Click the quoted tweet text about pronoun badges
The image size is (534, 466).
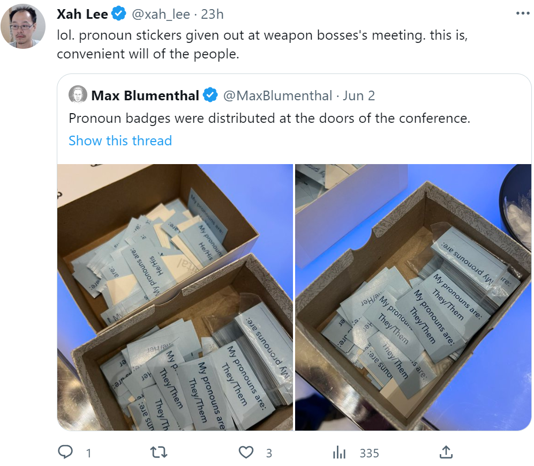pyautogui.click(x=269, y=119)
